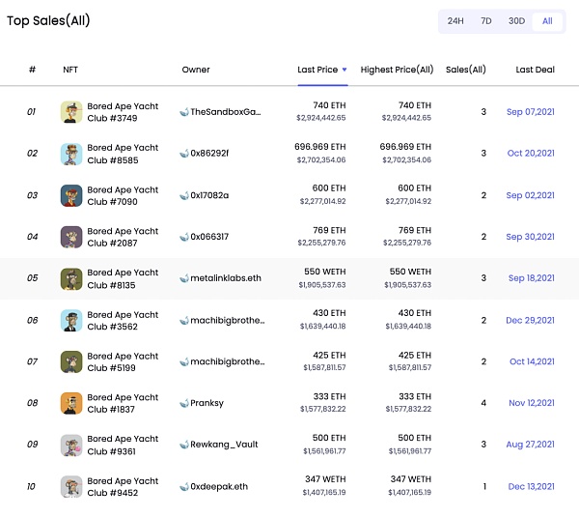Sort by Last Price arrow
This screenshot has width=579, height=518.
(345, 71)
